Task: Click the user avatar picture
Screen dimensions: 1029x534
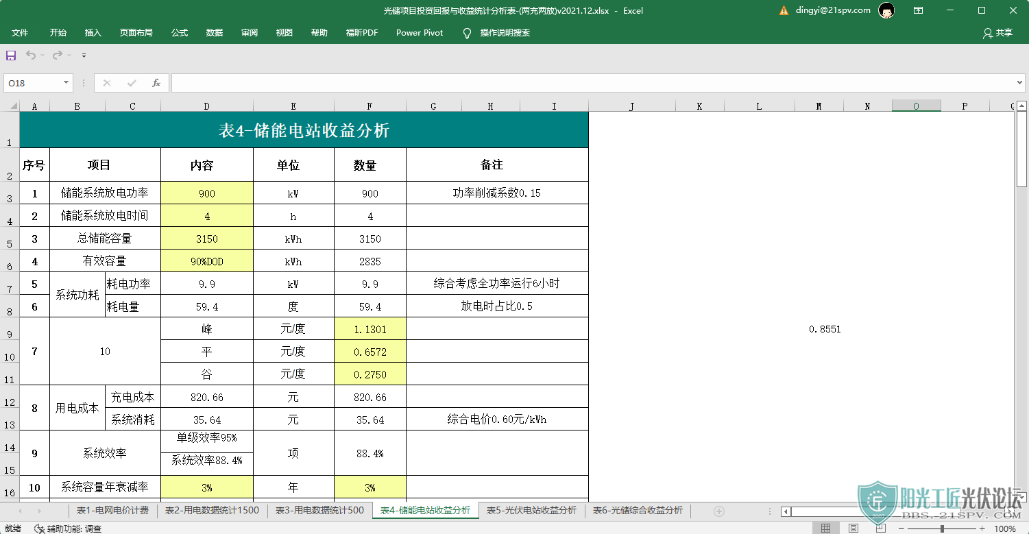Action: (x=886, y=10)
